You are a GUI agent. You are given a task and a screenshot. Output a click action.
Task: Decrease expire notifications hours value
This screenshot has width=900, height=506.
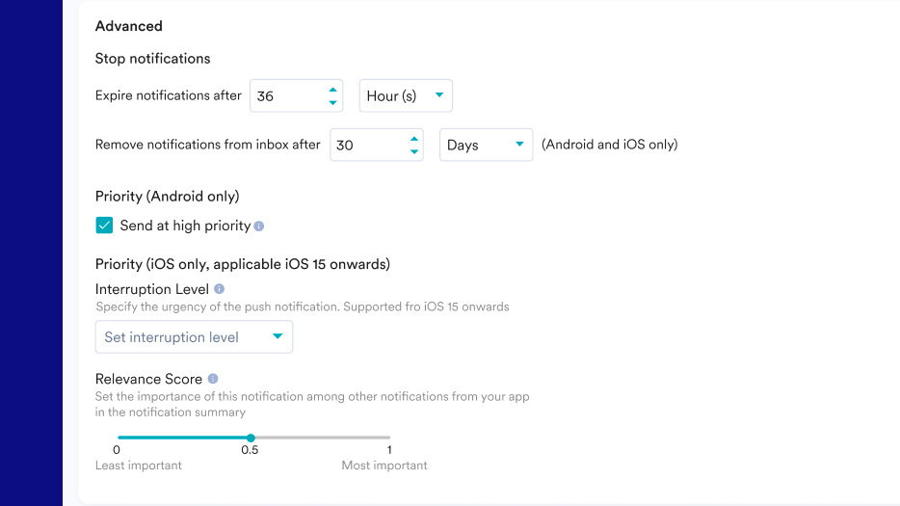click(332, 102)
